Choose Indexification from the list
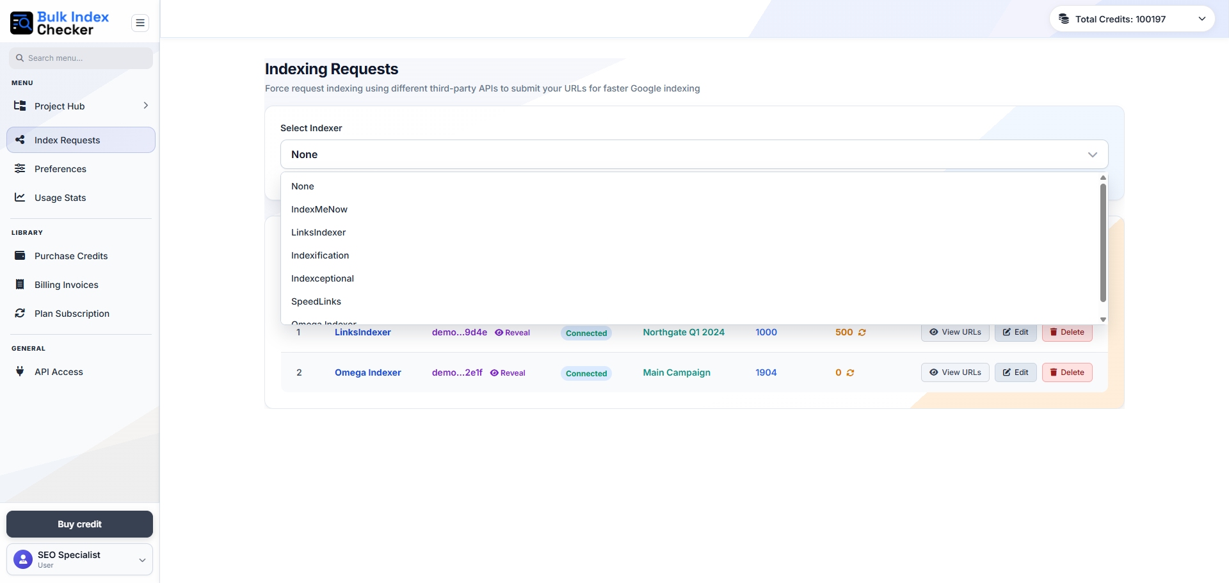Image resolution: width=1229 pixels, height=583 pixels. (690, 255)
